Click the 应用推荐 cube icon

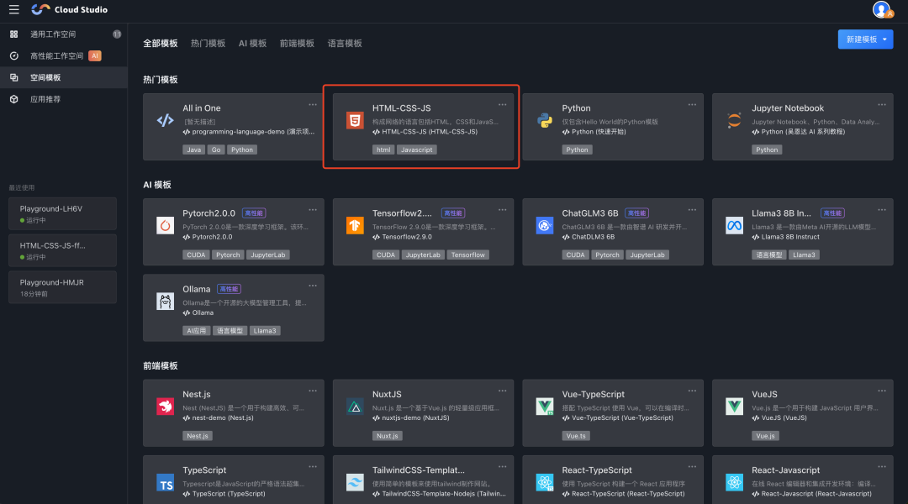coord(14,99)
